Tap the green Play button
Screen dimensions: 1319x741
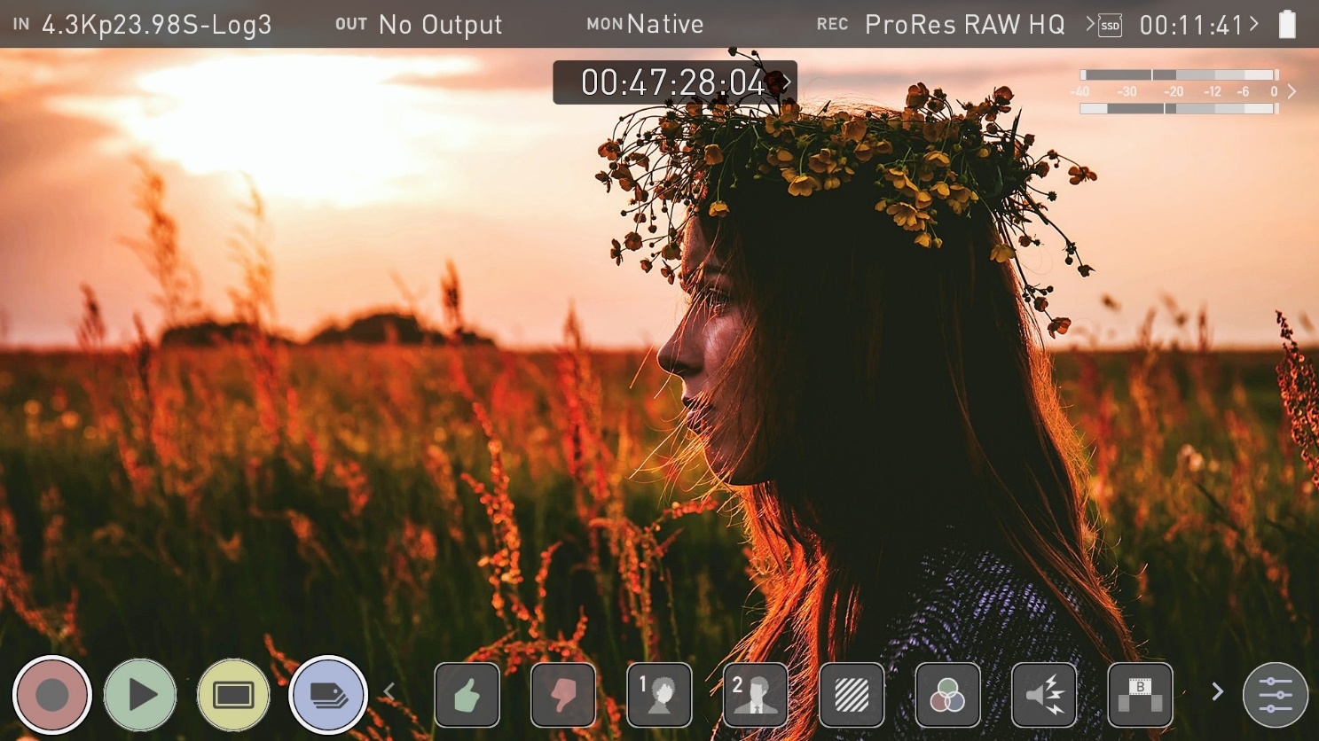(140, 695)
